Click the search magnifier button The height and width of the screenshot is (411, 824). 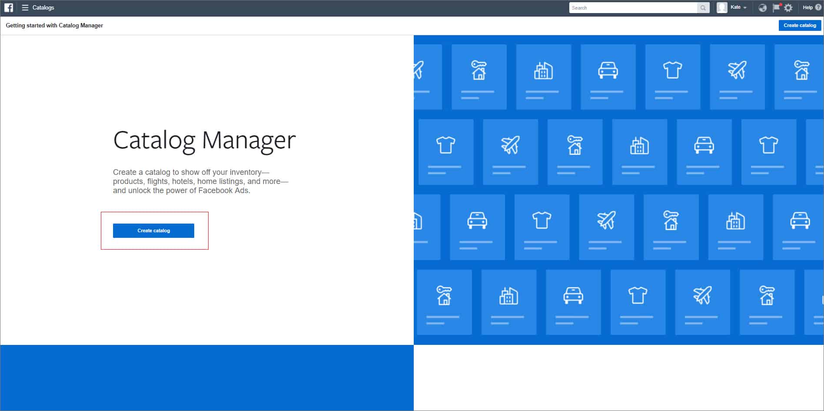click(703, 8)
